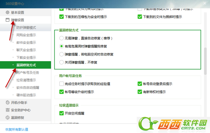Uncheck 开启空闲提醒 checkbox
210x133 pixels.
click(x=61, y=113)
